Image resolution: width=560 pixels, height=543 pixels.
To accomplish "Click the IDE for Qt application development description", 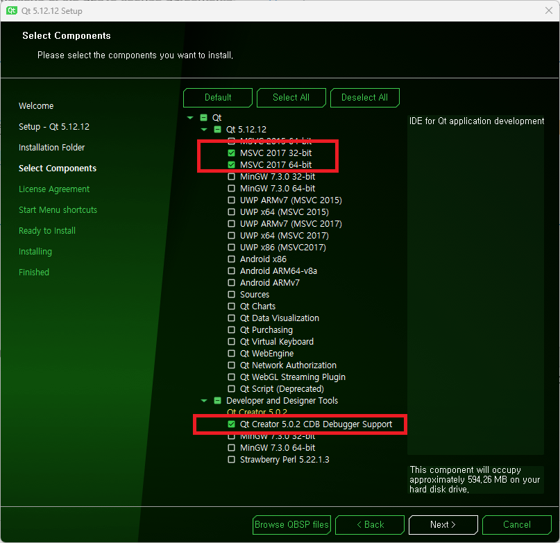I will 477,121.
